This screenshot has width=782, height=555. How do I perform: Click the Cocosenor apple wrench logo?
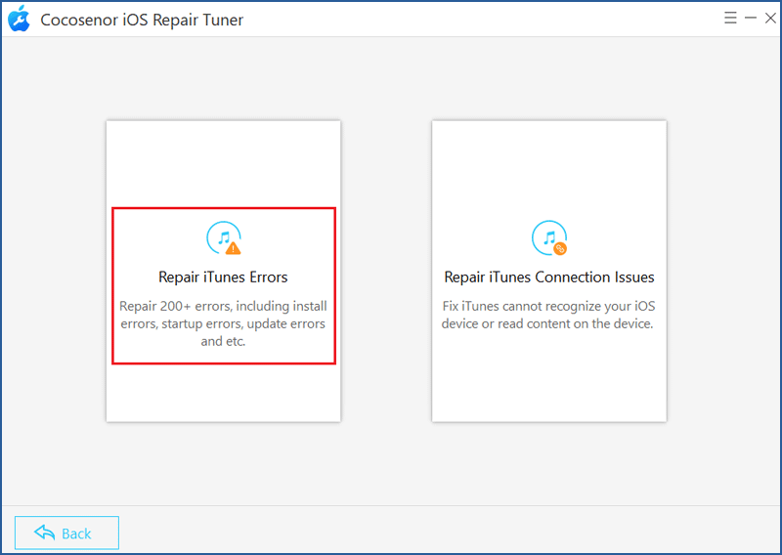(19, 19)
